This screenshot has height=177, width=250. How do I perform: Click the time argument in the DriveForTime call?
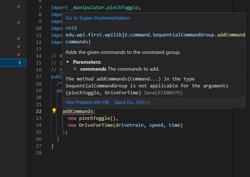pyautogui.click(x=175, y=125)
